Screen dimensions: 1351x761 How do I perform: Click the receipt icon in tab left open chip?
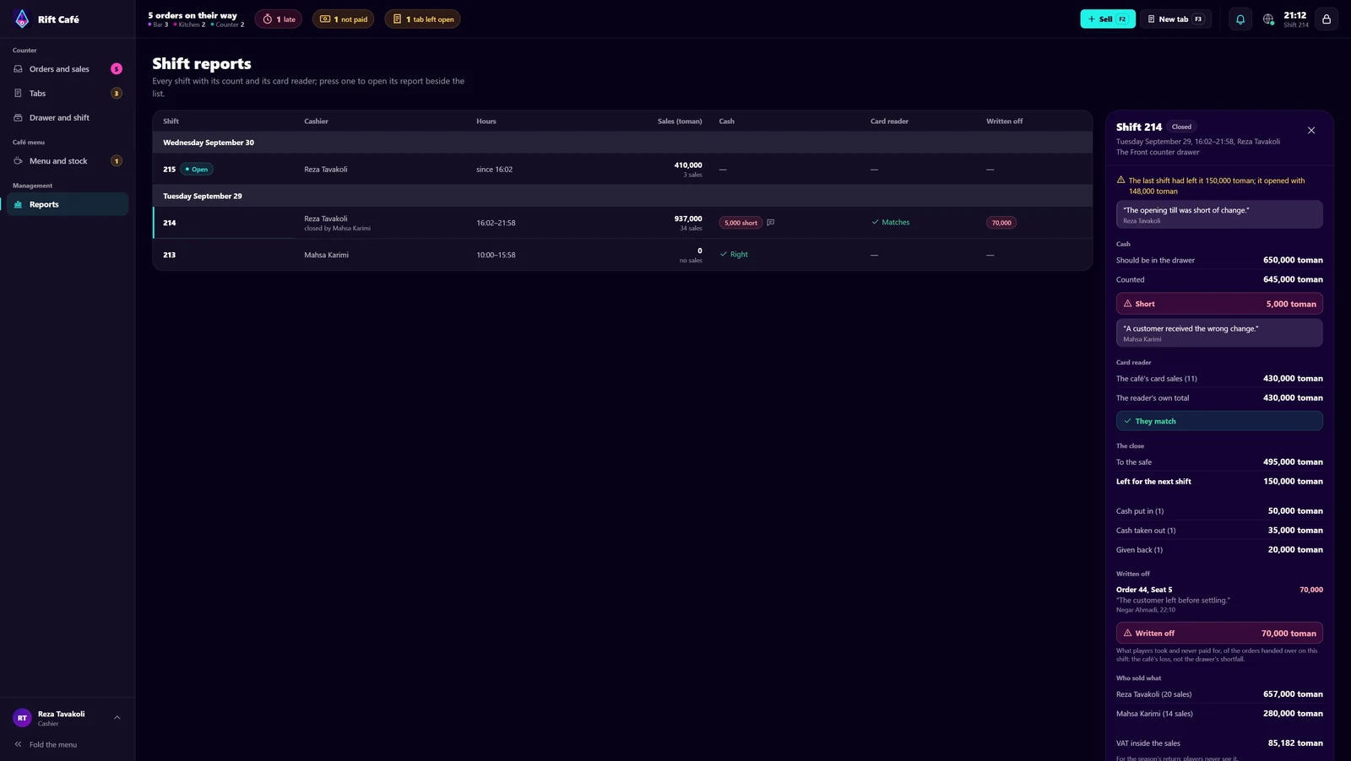[x=397, y=19]
